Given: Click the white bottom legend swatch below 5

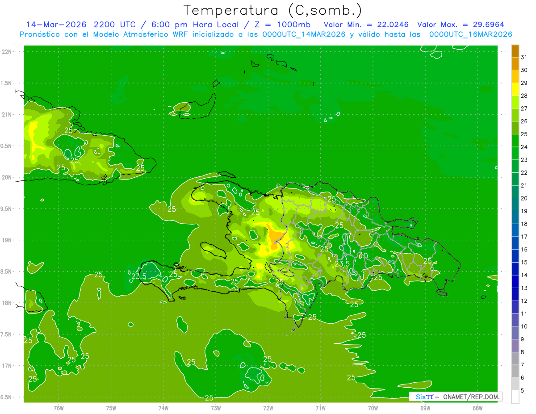Looking at the screenshot, I should (515, 397).
